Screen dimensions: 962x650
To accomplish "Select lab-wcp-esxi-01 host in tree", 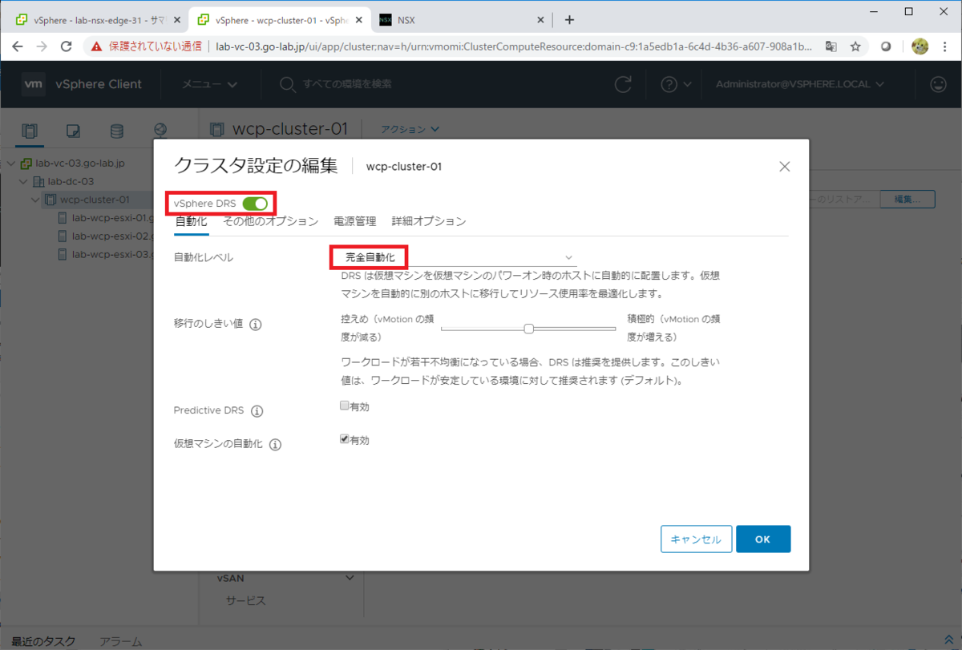I will 104,218.
